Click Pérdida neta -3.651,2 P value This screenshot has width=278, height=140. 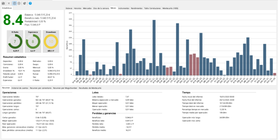coord(130,124)
